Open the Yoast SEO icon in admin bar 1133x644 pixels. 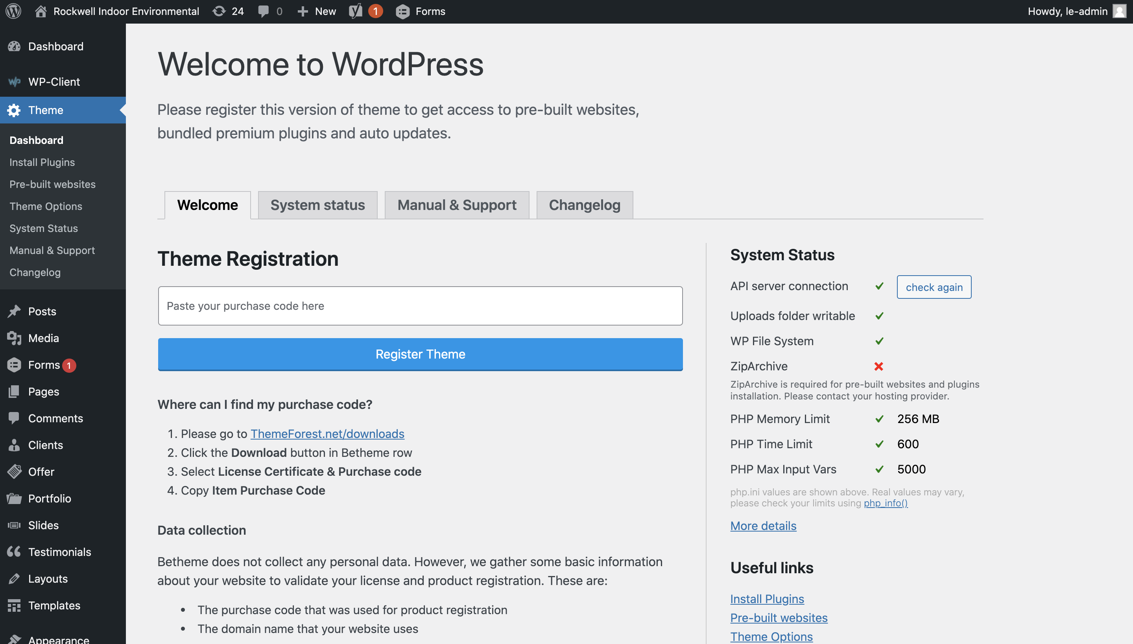click(355, 11)
